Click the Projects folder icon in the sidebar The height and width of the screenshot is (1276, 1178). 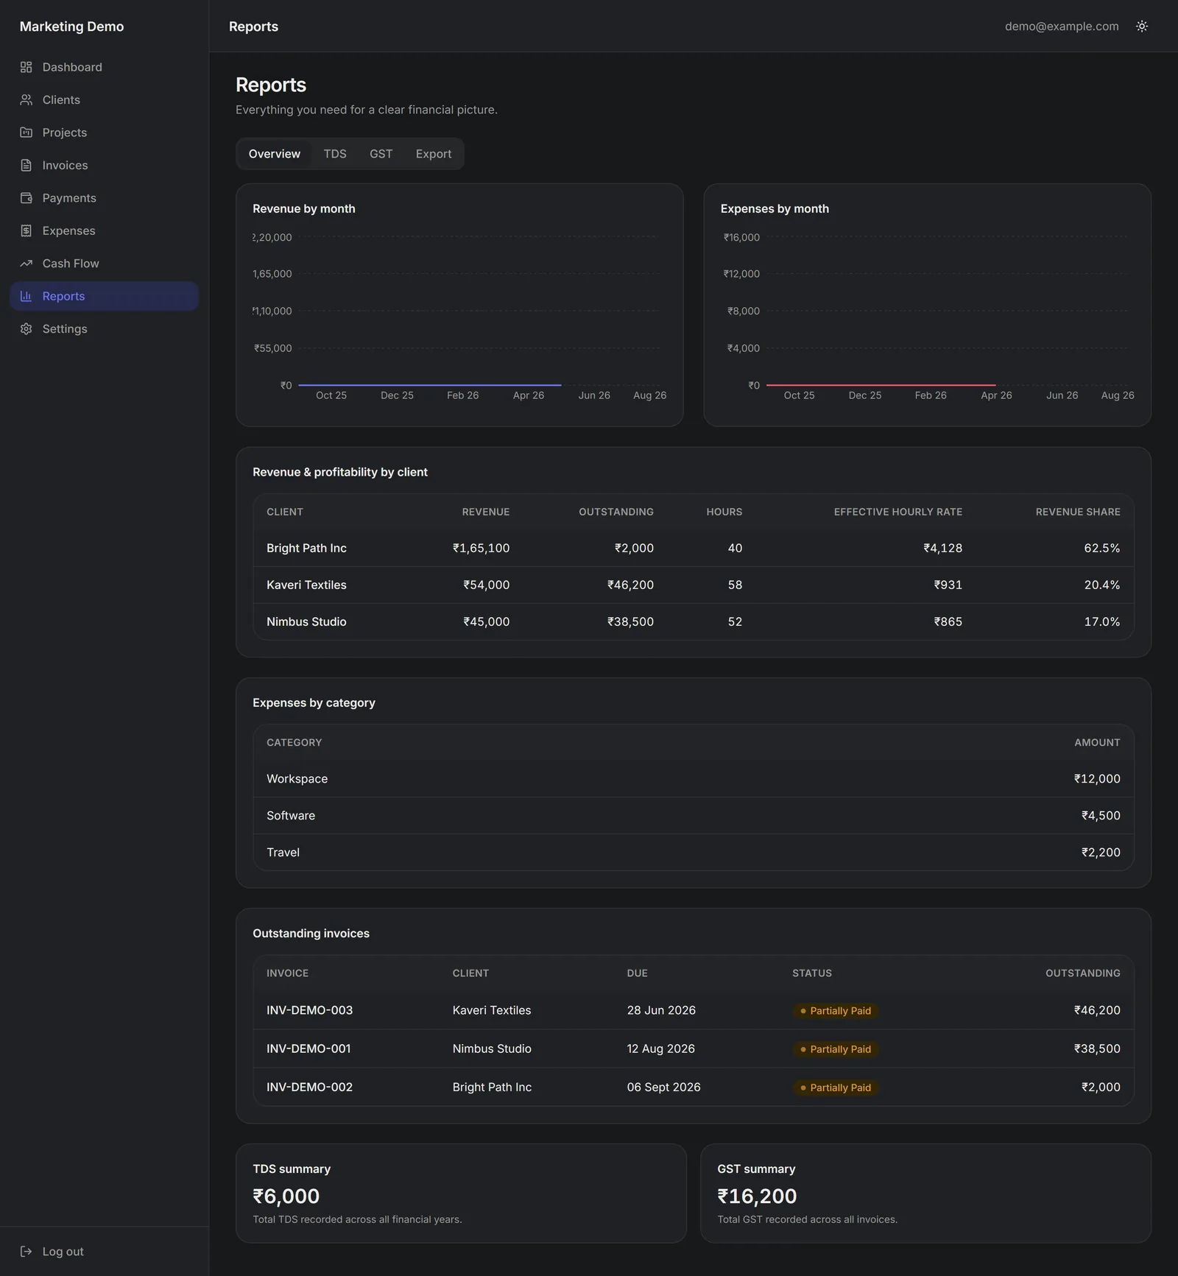point(27,133)
